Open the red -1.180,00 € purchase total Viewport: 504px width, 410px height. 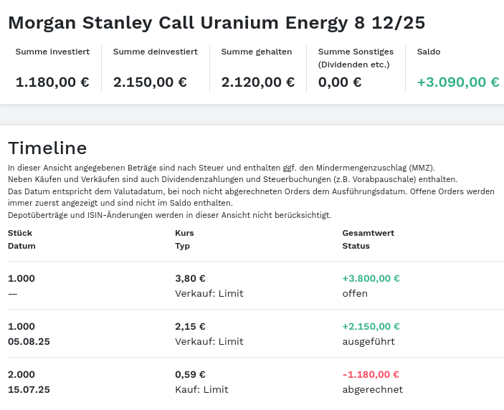pos(371,374)
